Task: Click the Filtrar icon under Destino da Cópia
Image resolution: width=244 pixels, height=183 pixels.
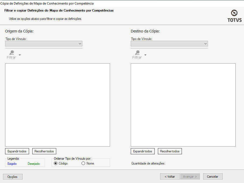Action: click(137, 53)
